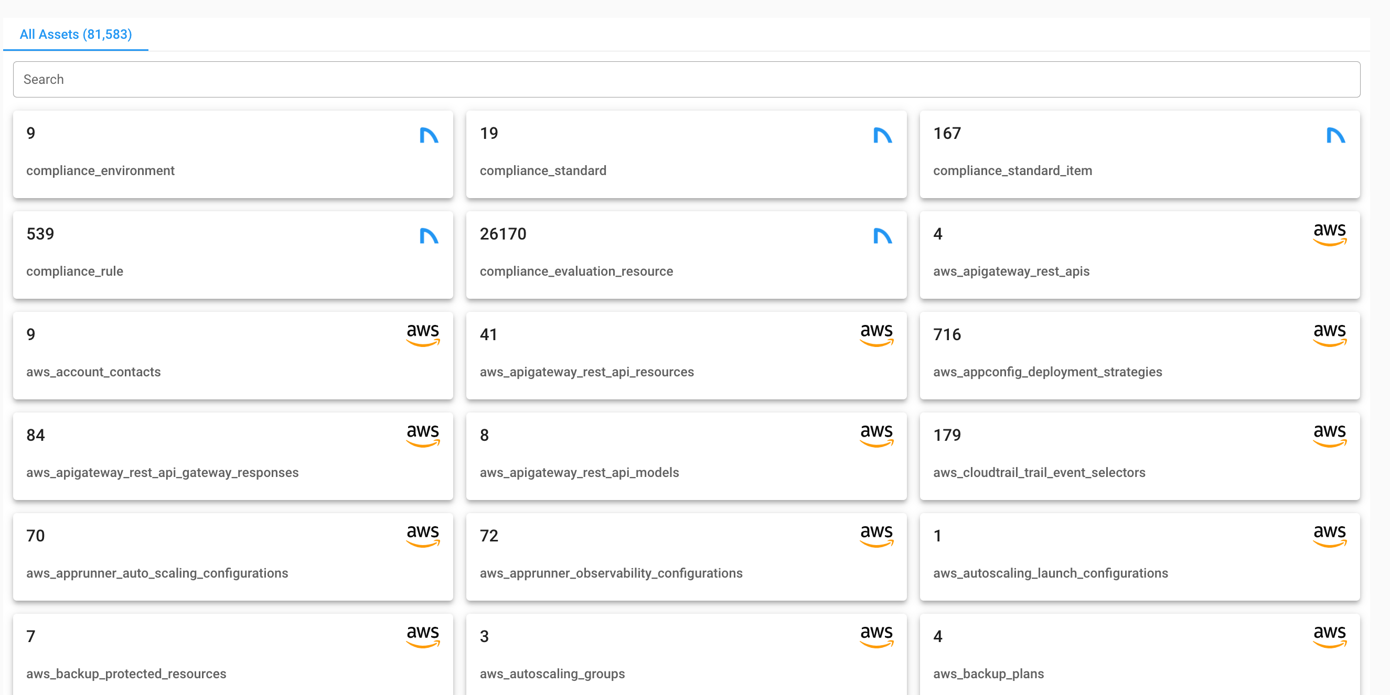
Task: Click the blue logo icon on compliance_rule card
Action: [x=429, y=236]
